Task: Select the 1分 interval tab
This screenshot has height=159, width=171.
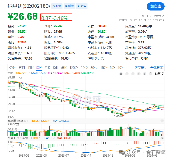Action: click(x=120, y=68)
